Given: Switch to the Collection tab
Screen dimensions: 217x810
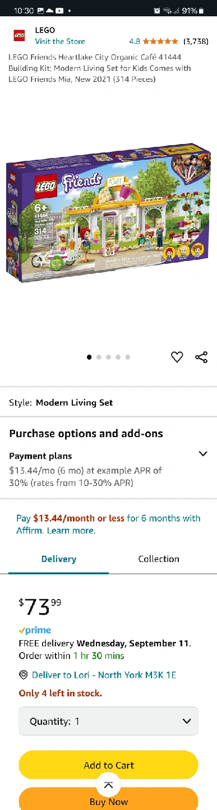Looking at the screenshot, I should [x=159, y=559].
